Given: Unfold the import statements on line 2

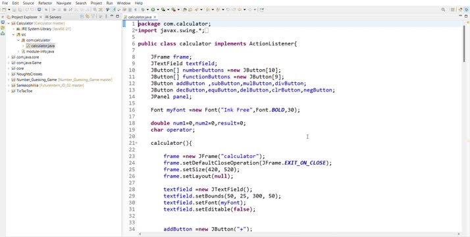Looking at the screenshot, I should (136, 30).
